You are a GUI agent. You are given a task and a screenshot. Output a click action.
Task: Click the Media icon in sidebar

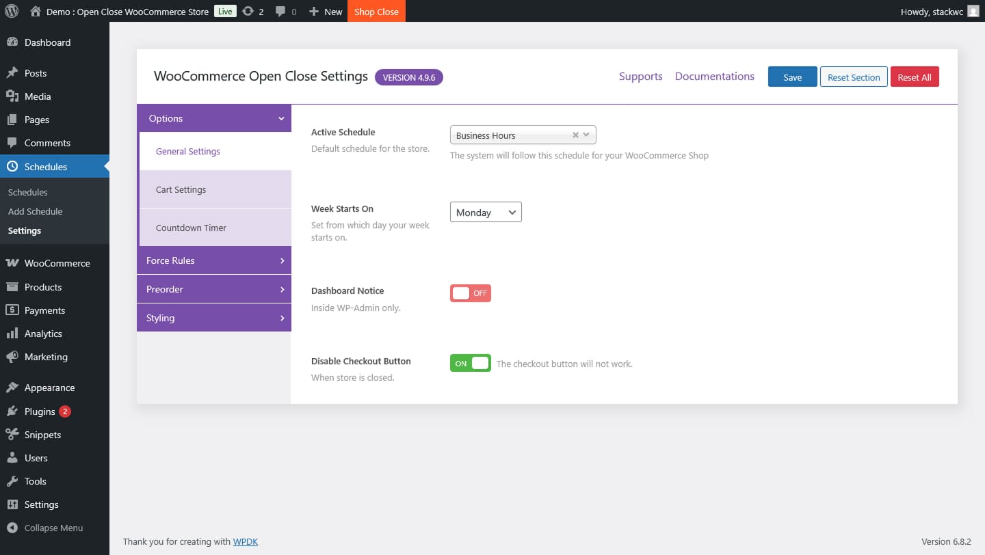pyautogui.click(x=12, y=96)
